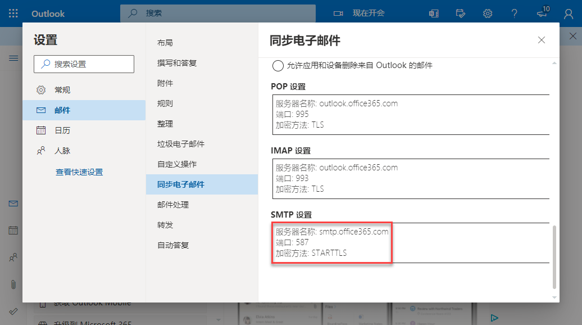This screenshot has height=325, width=582.
Task: Open the announcements megaphone icon with badge 10
Action: [x=542, y=13]
